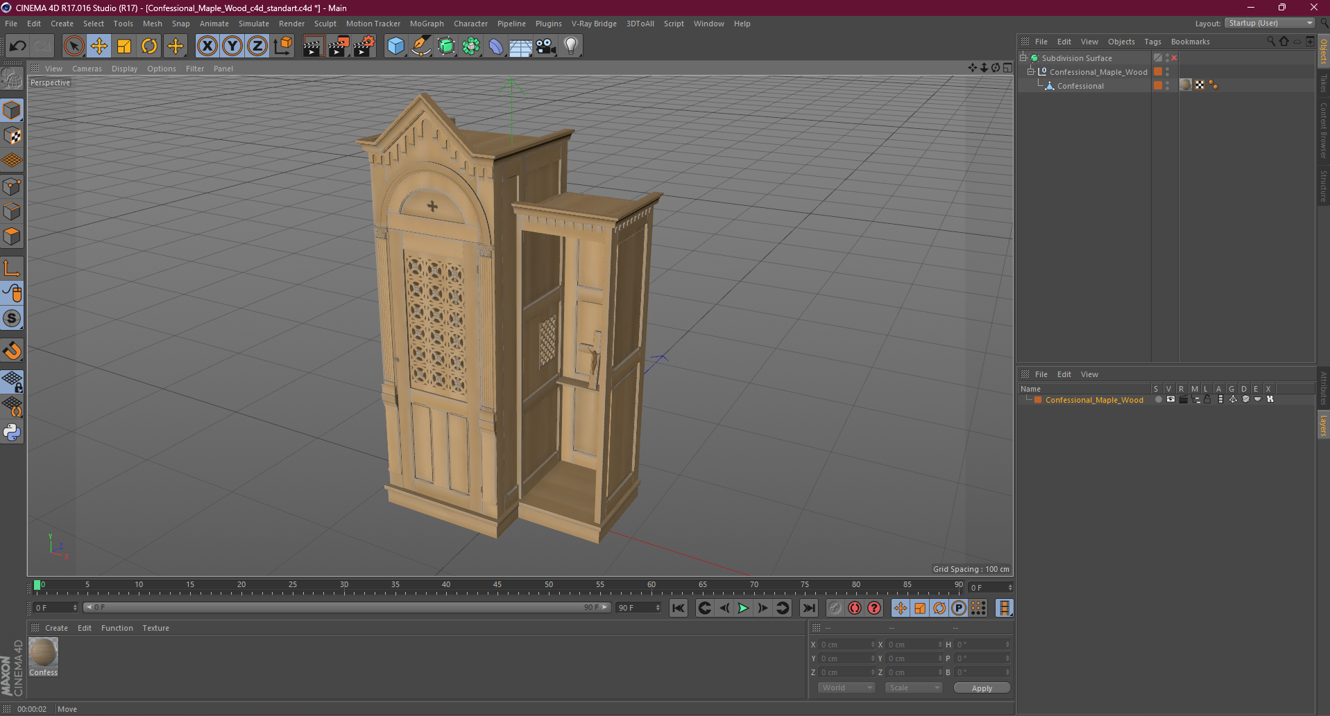Go to end of animation
The height and width of the screenshot is (716, 1330).
coord(808,608)
